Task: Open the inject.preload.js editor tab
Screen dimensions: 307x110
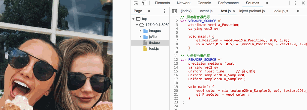Action: click(x=252, y=11)
